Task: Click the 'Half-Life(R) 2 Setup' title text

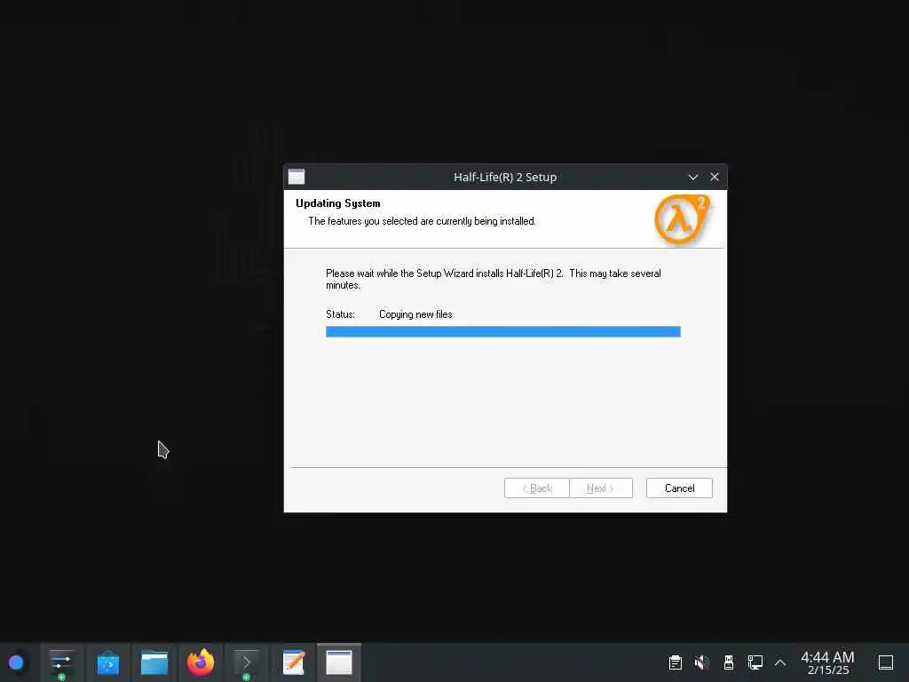Action: (505, 177)
